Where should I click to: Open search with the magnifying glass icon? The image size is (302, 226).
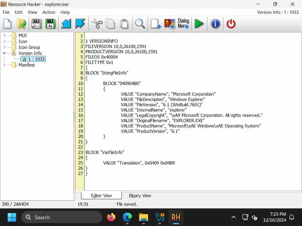click(x=140, y=24)
